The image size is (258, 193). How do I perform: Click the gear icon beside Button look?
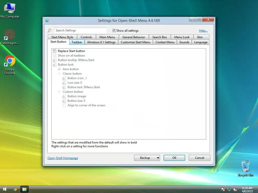(54, 65)
